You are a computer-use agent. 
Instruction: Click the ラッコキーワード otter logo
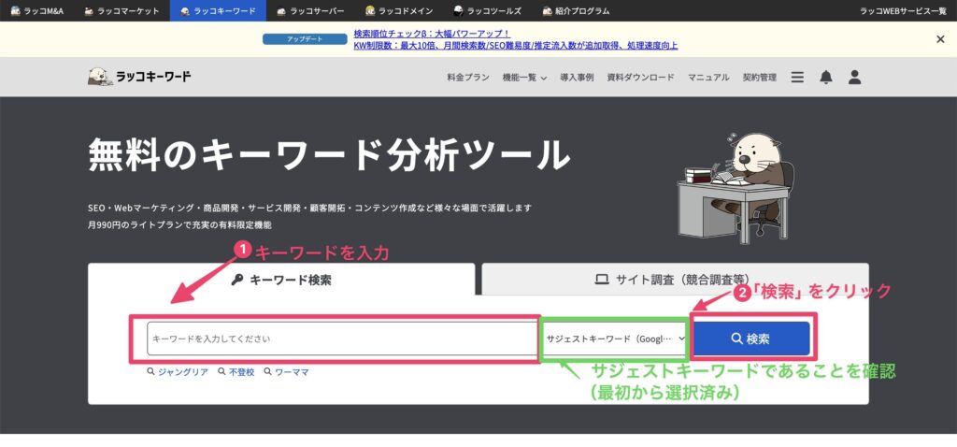coord(139,77)
